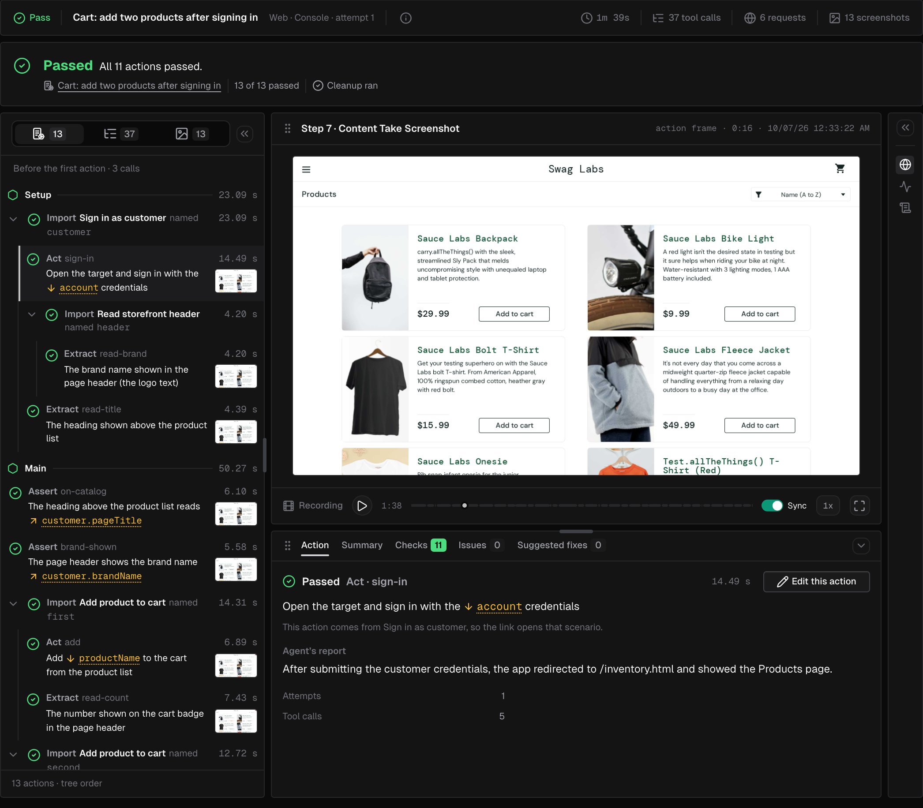The image size is (923, 808).
Task: Open the Checks tab with 11
Action: (x=420, y=545)
